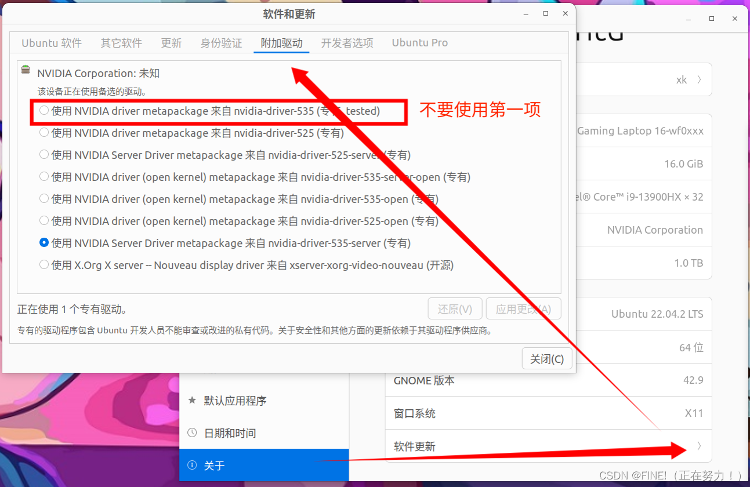The image size is (750, 487).
Task: Minimize the 软件和更新 window
Action: [x=525, y=13]
